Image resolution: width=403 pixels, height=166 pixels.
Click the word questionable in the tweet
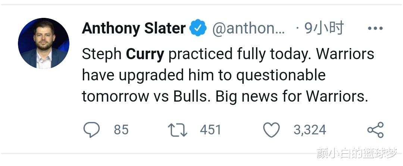coord(281,76)
